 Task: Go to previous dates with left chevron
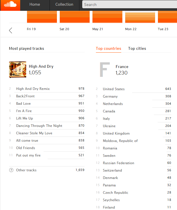11,30
